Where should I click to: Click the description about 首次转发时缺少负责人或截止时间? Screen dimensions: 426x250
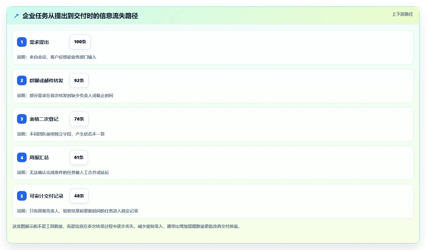pyautogui.click(x=65, y=96)
